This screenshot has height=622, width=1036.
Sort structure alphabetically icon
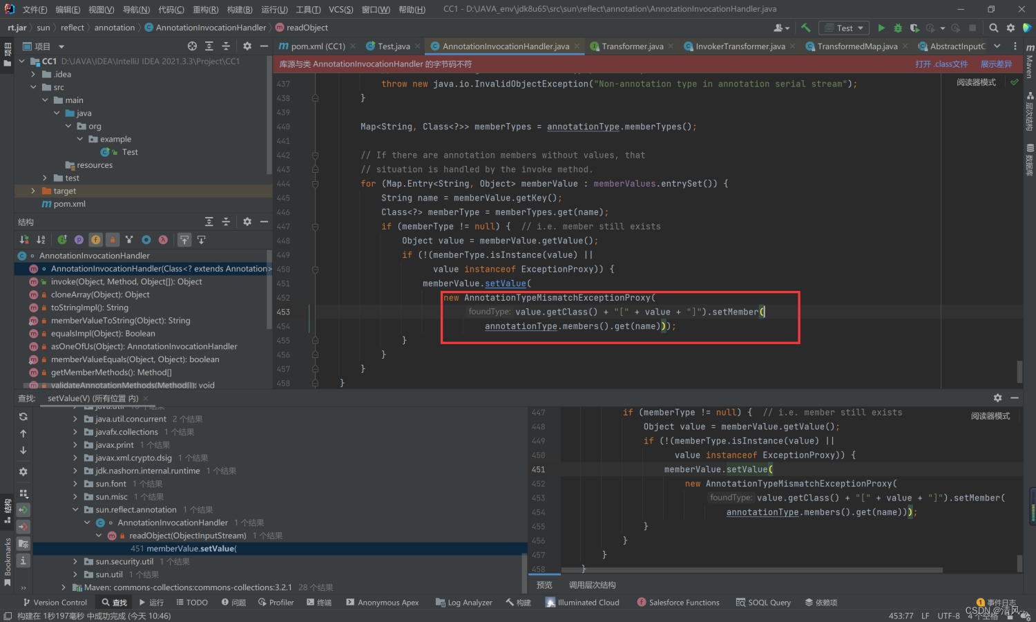point(41,240)
